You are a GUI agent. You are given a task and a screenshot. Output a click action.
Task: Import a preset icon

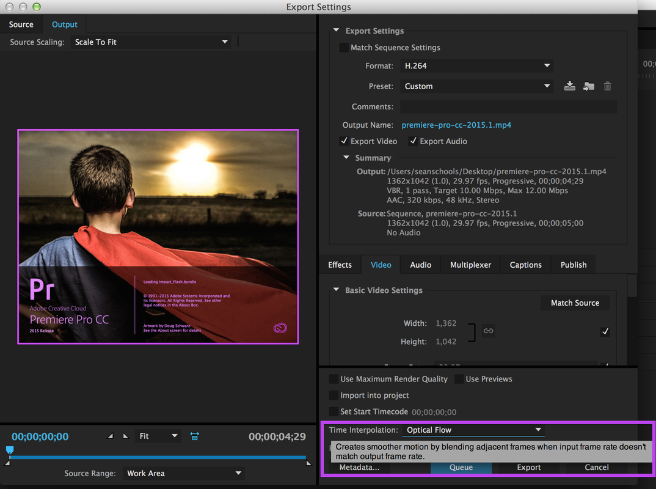pos(589,86)
